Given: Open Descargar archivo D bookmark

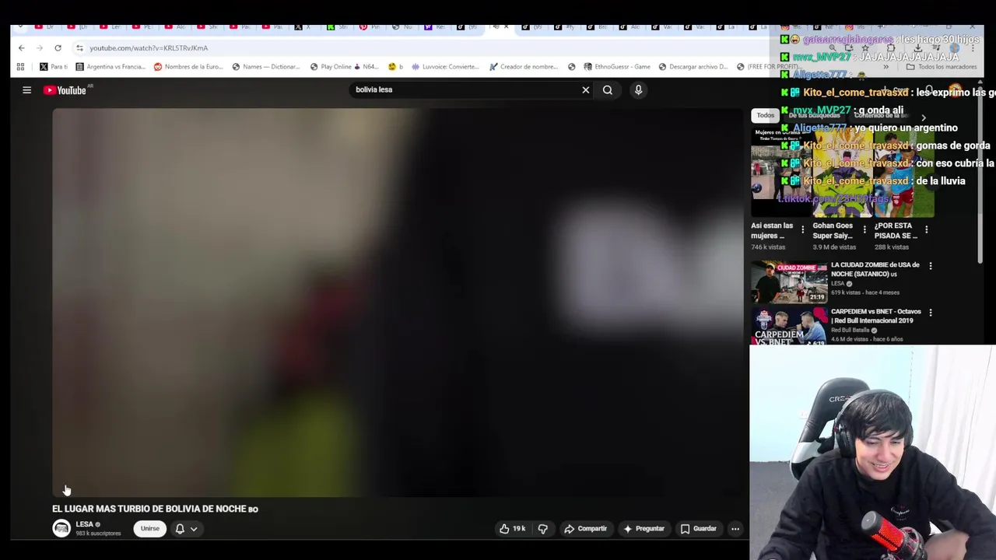Looking at the screenshot, I should coord(693,67).
